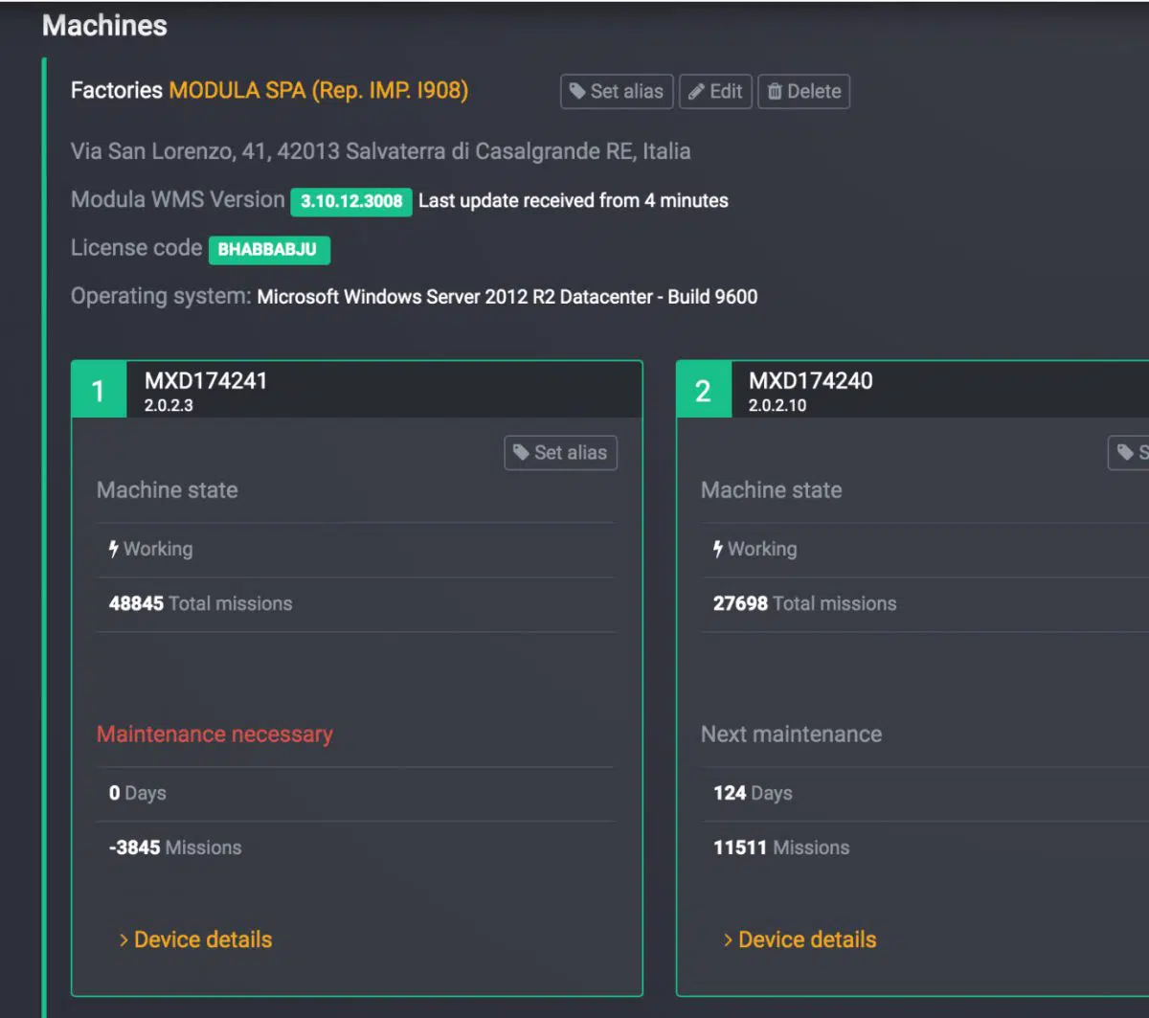Viewport: 1149px width, 1018px height.
Task: Click the 124 Days next maintenance row
Action: [x=753, y=794]
